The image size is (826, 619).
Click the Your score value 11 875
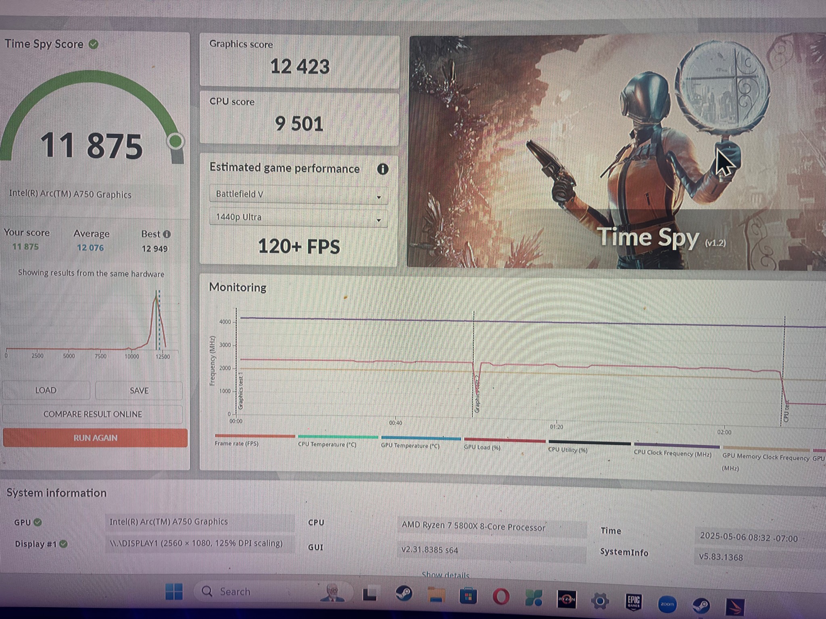[25, 247]
